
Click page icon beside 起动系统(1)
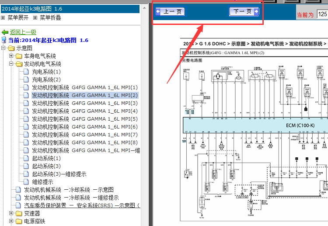coord(26,158)
